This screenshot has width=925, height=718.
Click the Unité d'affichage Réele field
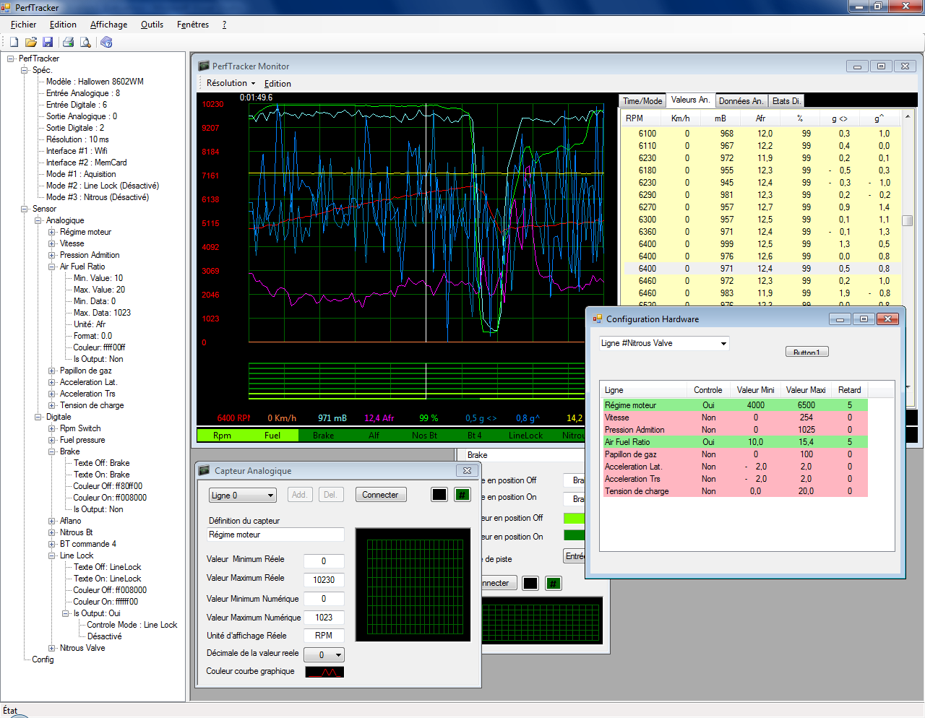(x=324, y=636)
